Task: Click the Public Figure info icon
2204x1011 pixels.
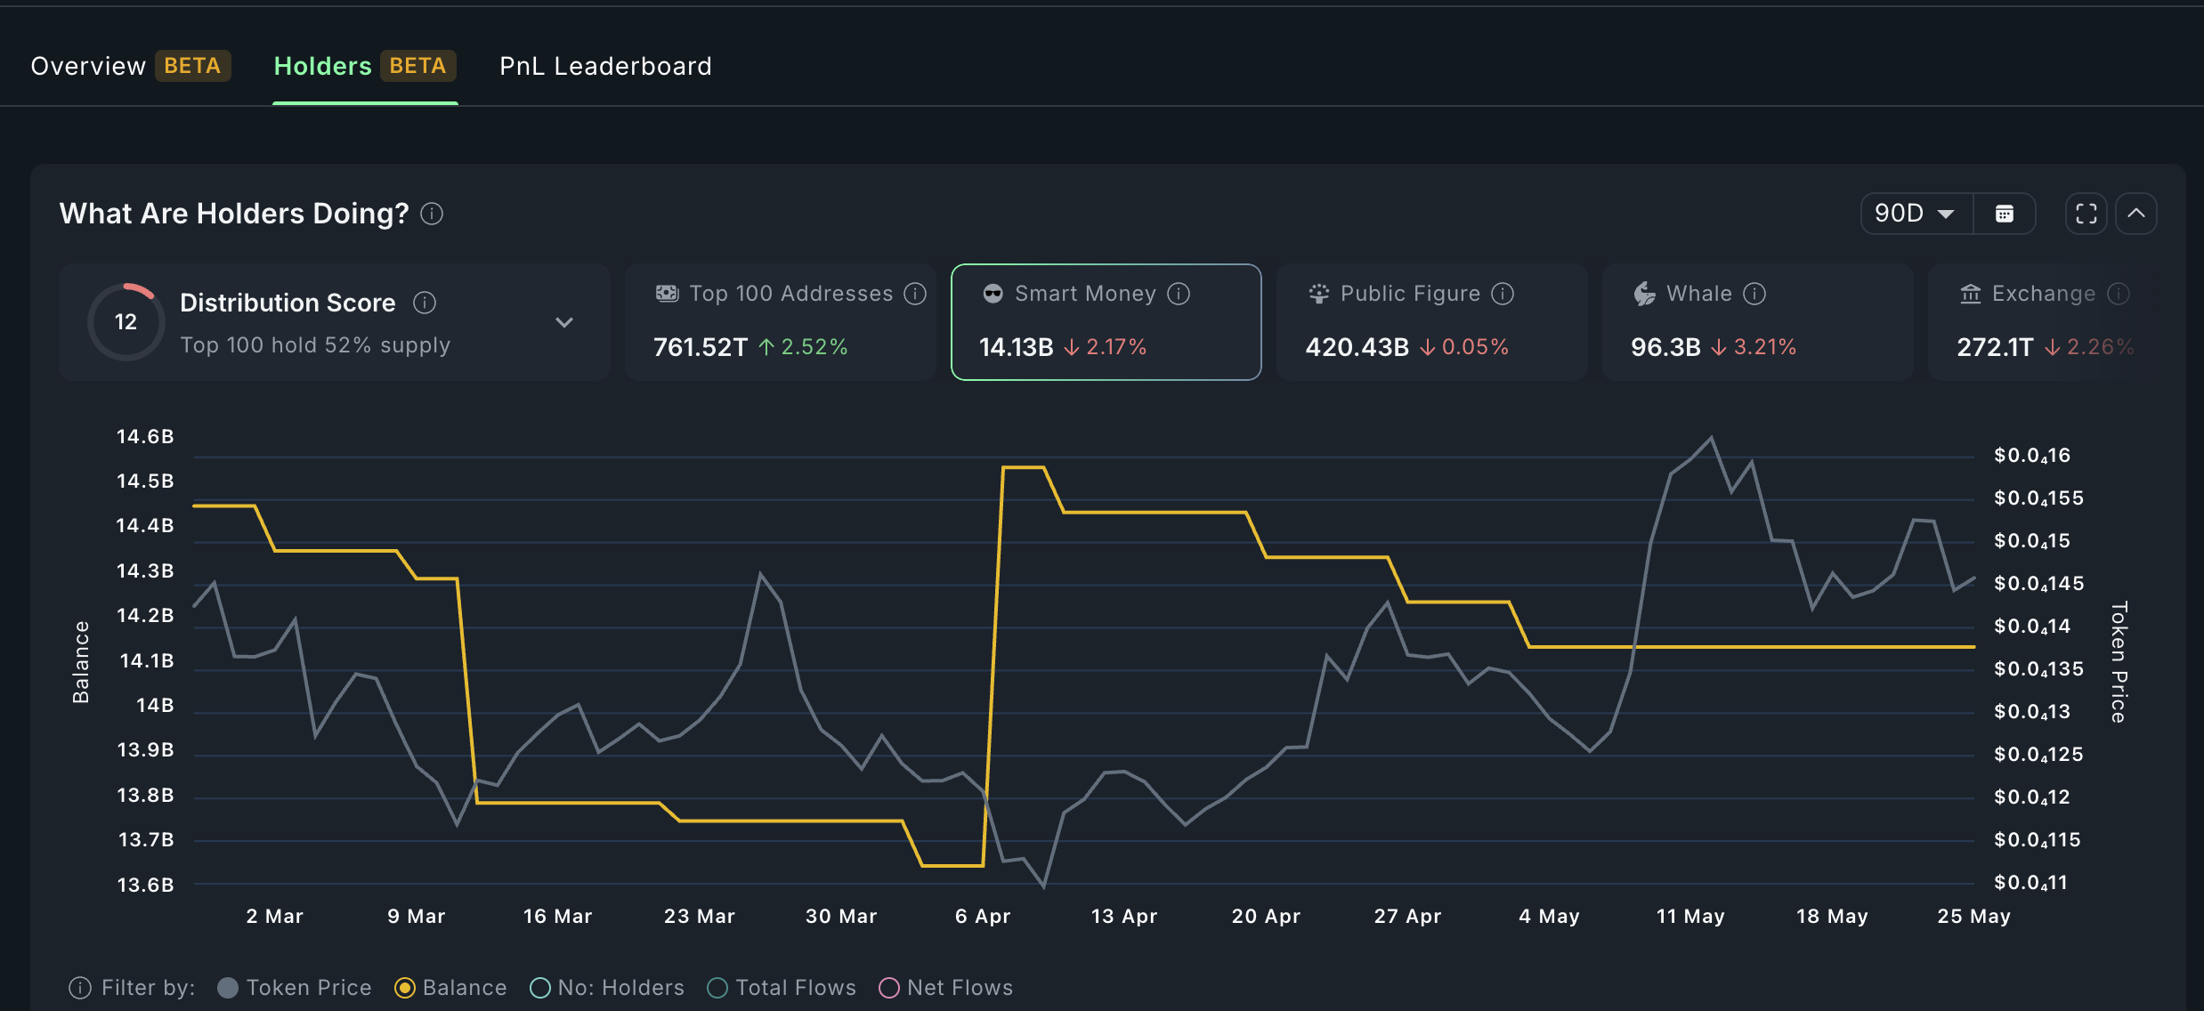Action: 1503,294
